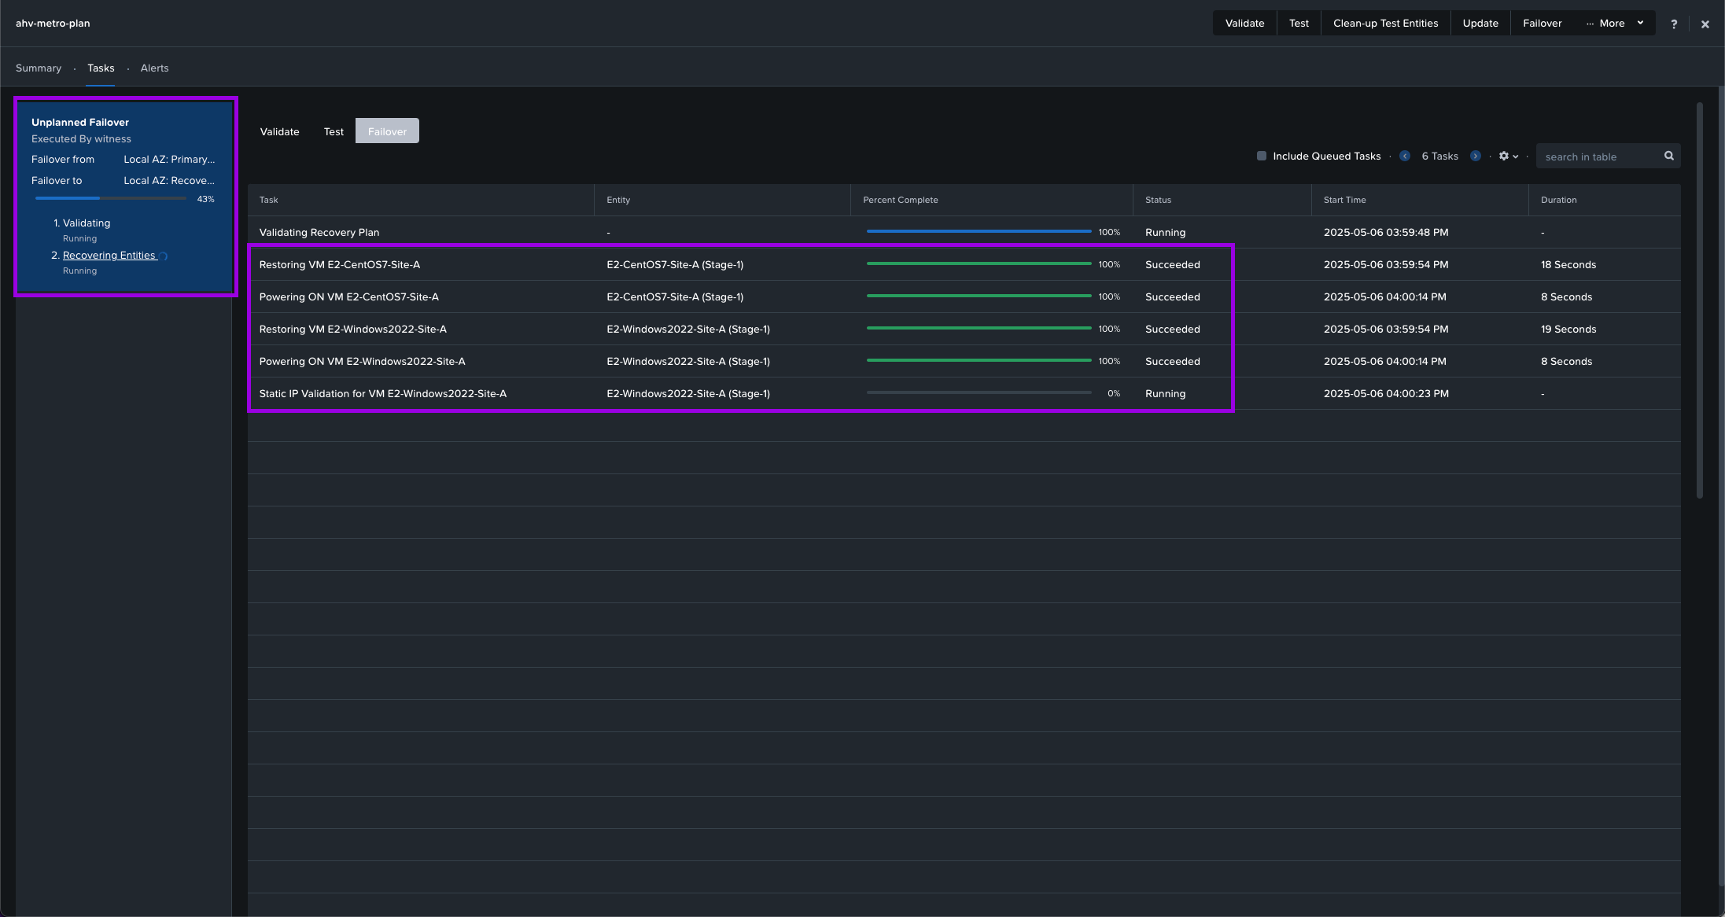
Task: Click '6 Tasks' count label
Action: 1439,156
